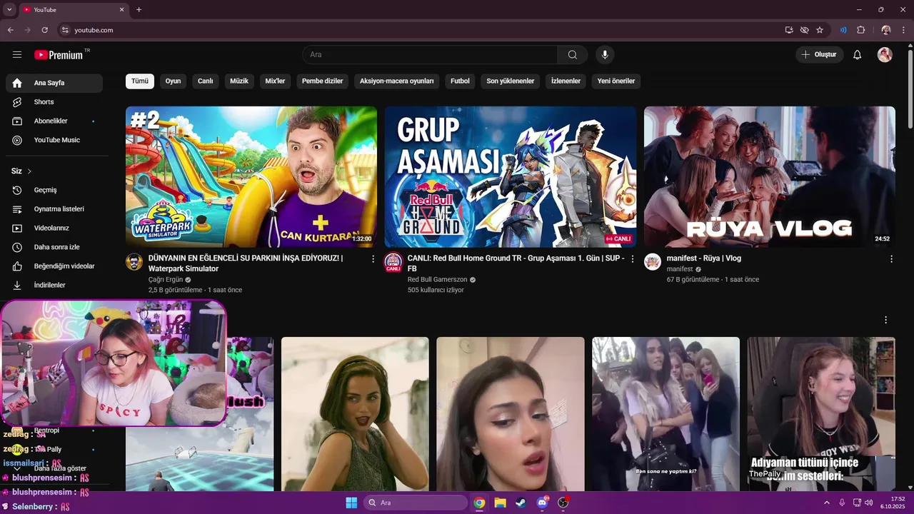Bookmark this page with the star
914x514 pixels.
[x=820, y=30]
